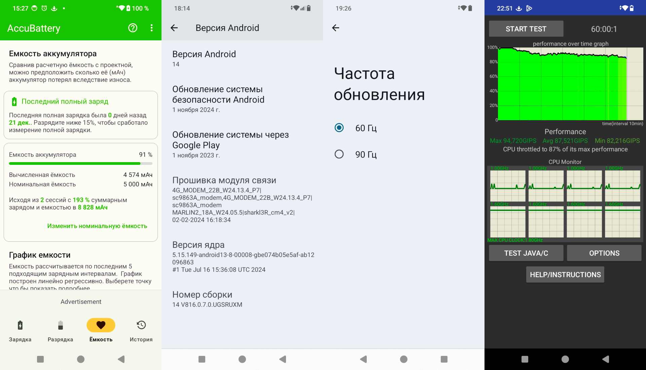Select the 90 Гц radio button
646x370 pixels.
pos(339,154)
